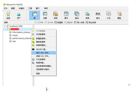Click the mysql database cylinder icon
The image size is (133, 93).
[x=10, y=35]
